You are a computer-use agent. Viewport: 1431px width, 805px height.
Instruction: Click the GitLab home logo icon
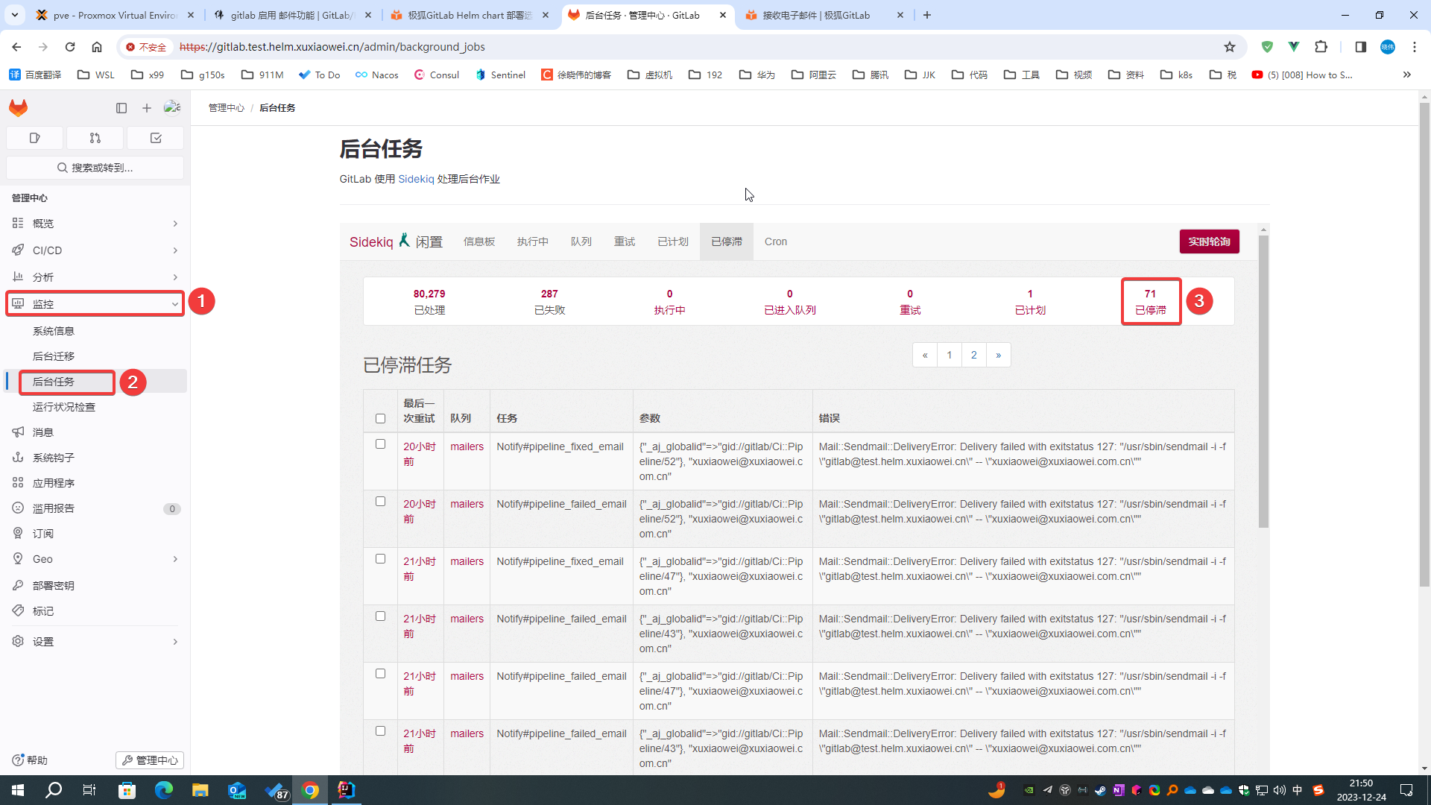(x=18, y=107)
